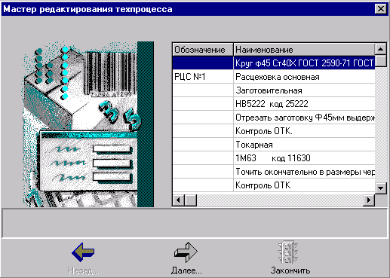This screenshot has width=390, height=278.
Task: Close the wizard window
Action: tap(381, 9)
